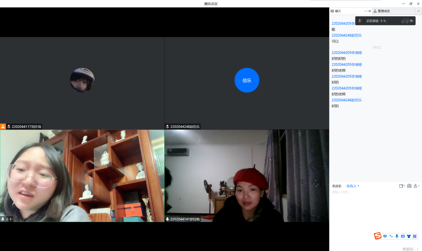Toggle Chinese/English input mode 中
Image resolution: width=422 pixels, height=251 pixels.
(385, 236)
